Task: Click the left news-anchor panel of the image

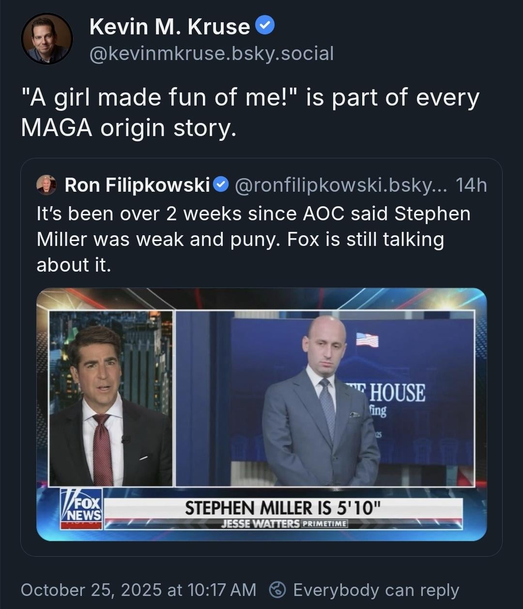Action: (x=111, y=398)
